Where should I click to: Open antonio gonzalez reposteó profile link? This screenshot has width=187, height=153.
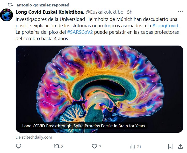pyautogui.click(x=43, y=5)
